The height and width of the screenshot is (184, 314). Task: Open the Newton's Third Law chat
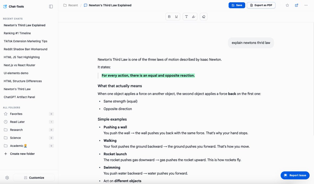click(17, 89)
